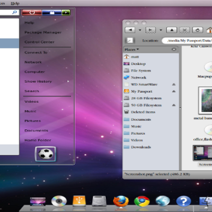The height and width of the screenshot is (212, 212).
Task: Open the CD disc dock icon
Action: 59,201
